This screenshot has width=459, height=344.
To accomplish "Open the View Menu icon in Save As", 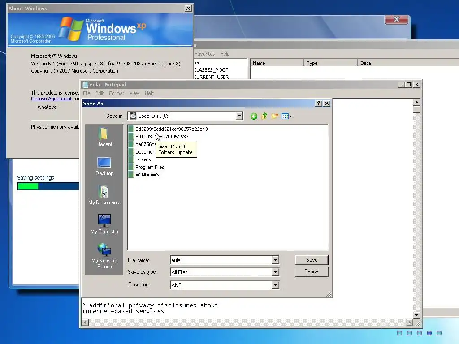I will tap(285, 116).
